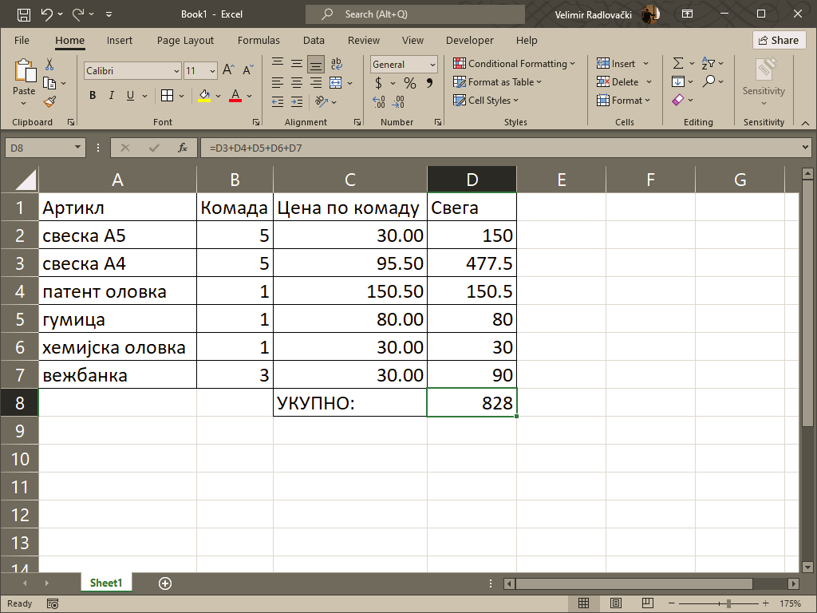The image size is (817, 613).
Task: Click the Format Painter brush icon
Action: click(x=49, y=101)
